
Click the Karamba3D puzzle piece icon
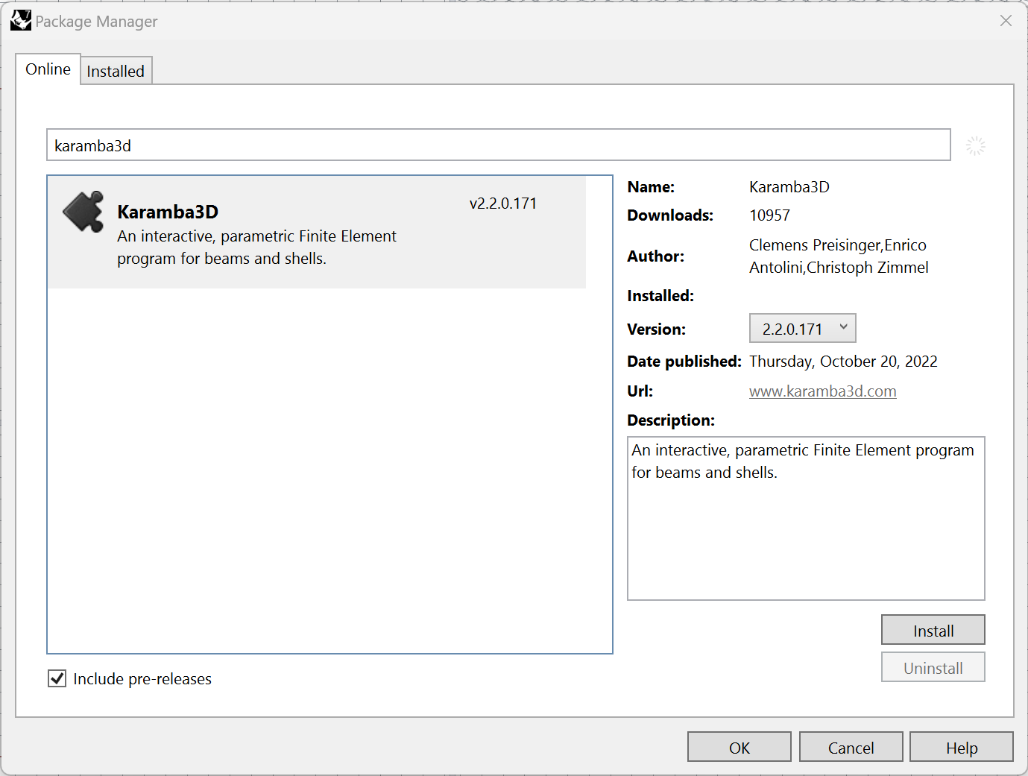83,212
